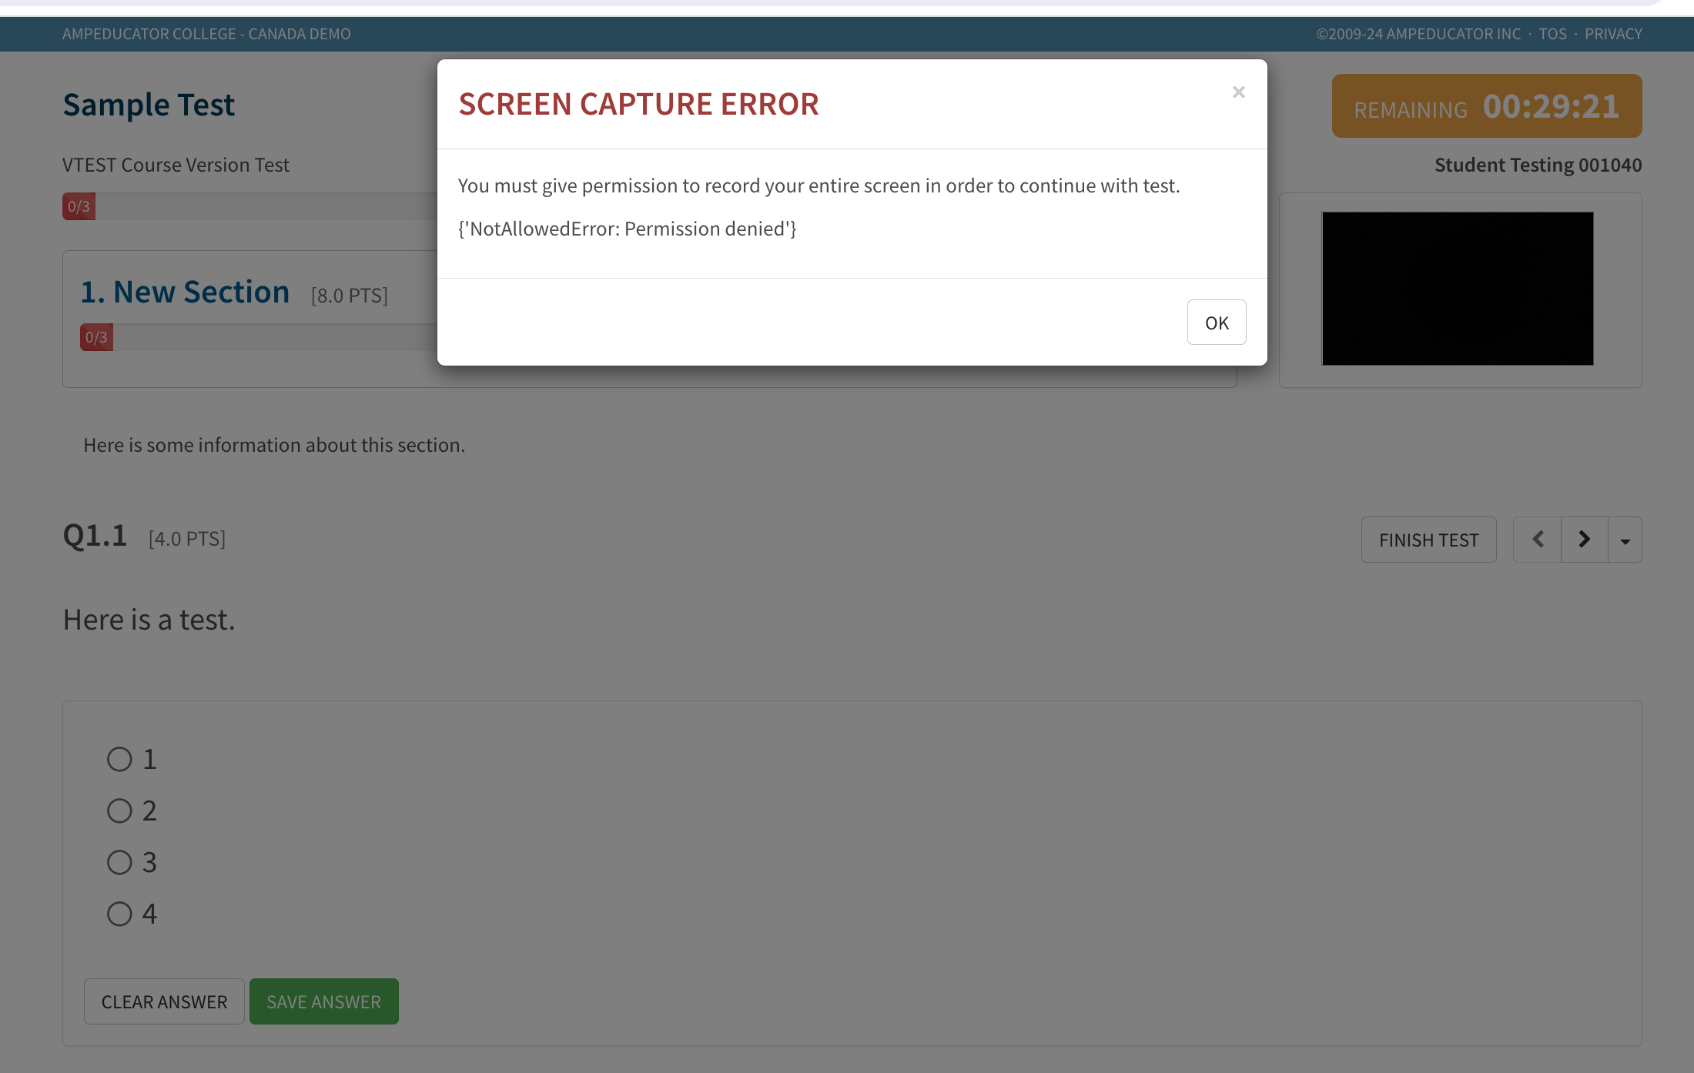
Task: Save the answer with green button
Action: pos(323,1001)
